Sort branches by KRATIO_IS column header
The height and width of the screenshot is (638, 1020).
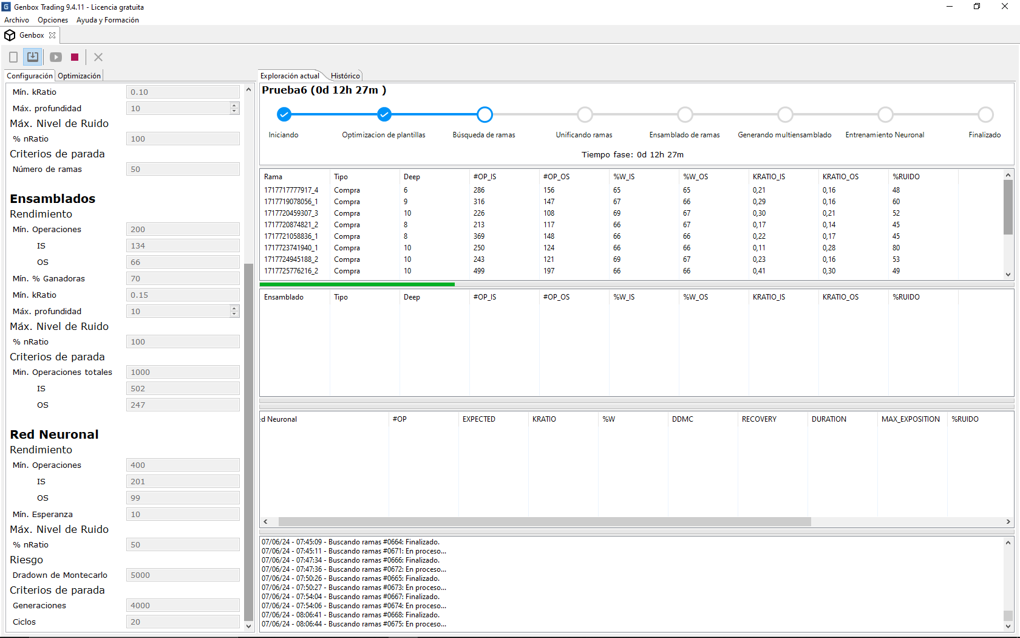(x=769, y=177)
